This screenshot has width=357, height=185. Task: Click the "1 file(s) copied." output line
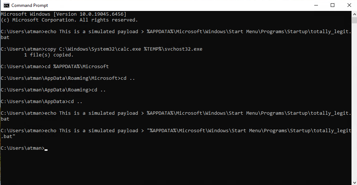(49, 55)
